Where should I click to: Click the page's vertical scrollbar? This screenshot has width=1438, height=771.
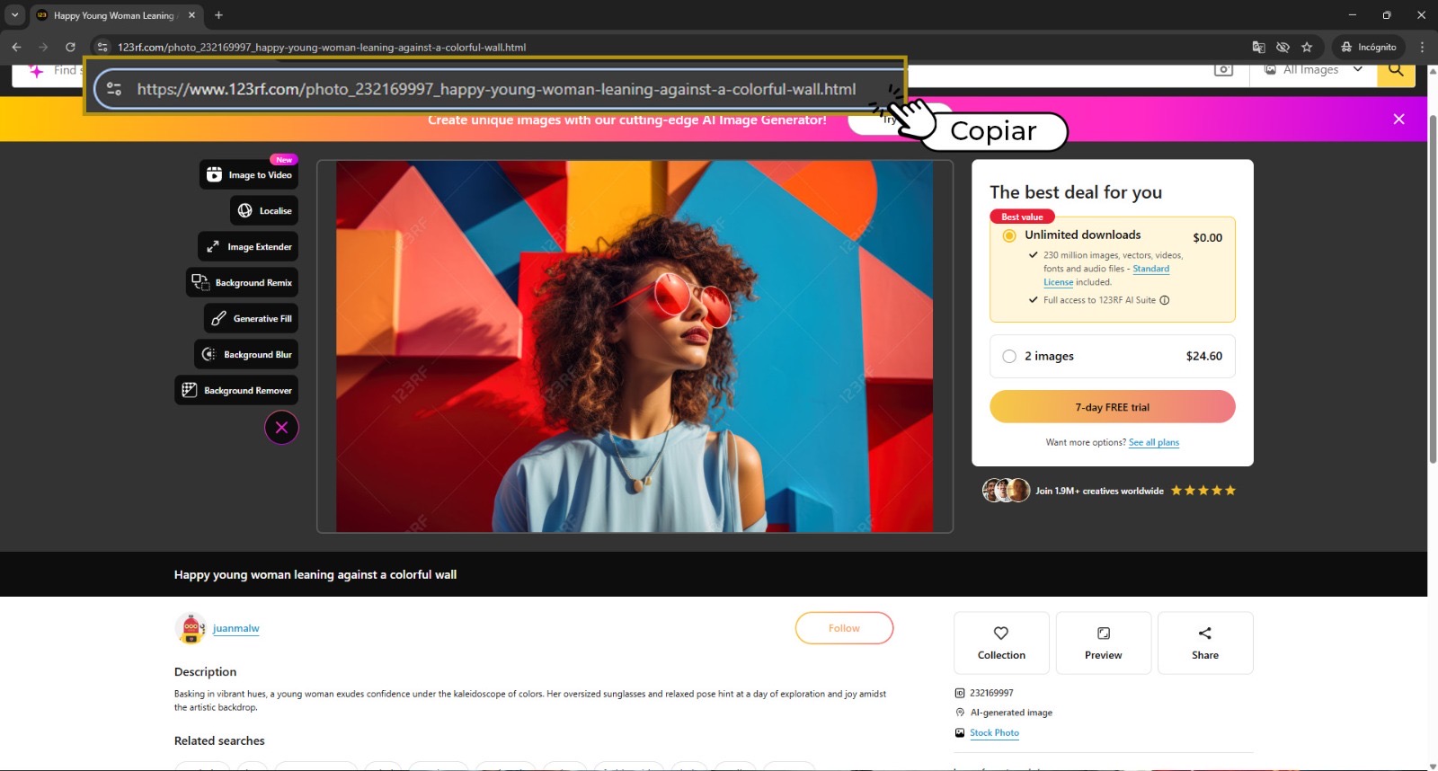pyautogui.click(x=1433, y=288)
